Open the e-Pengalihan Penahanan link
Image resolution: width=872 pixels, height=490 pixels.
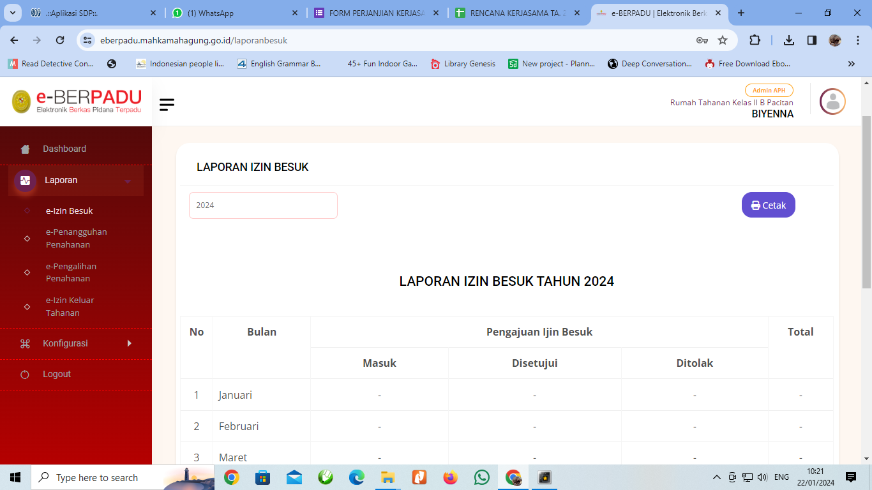point(71,272)
